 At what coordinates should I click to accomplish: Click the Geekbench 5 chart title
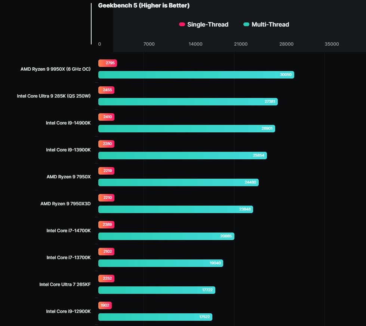click(x=144, y=5)
